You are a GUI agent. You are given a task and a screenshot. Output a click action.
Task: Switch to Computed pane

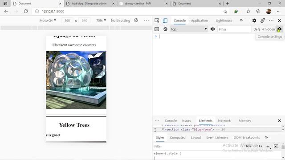[178, 137]
